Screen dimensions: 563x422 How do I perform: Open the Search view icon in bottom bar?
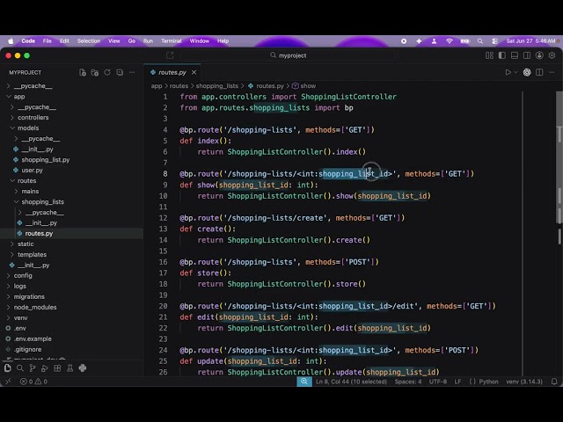click(x=20, y=367)
